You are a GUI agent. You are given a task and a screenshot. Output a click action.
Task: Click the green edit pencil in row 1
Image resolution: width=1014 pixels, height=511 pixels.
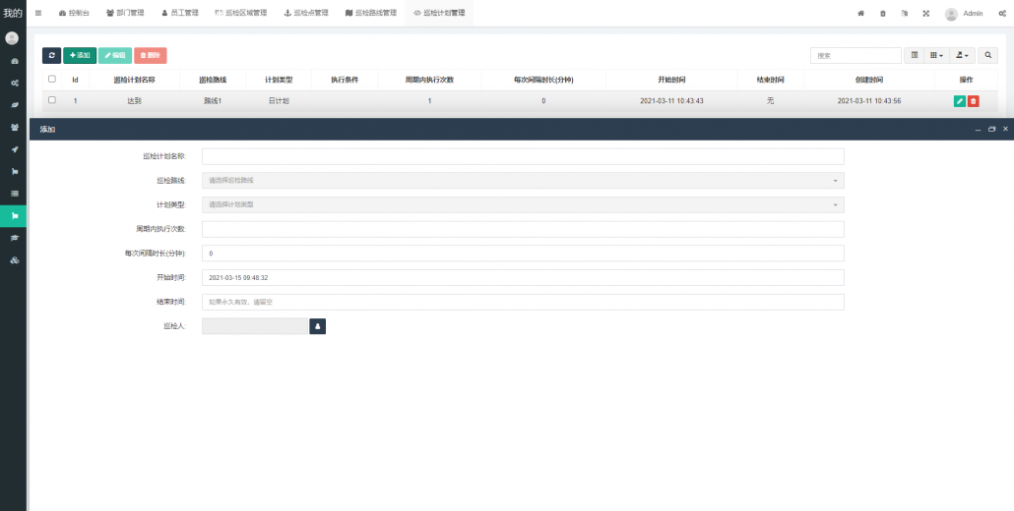[960, 101]
